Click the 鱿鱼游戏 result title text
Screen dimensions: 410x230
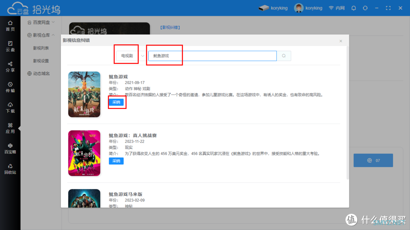pos(118,76)
